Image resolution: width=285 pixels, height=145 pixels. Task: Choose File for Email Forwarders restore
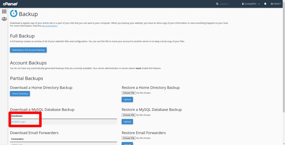point(129,138)
